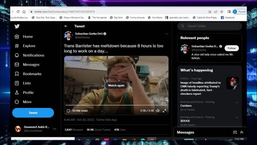Click the Paused profile button in the browser
This screenshot has width=257, height=145.
tap(240, 12)
